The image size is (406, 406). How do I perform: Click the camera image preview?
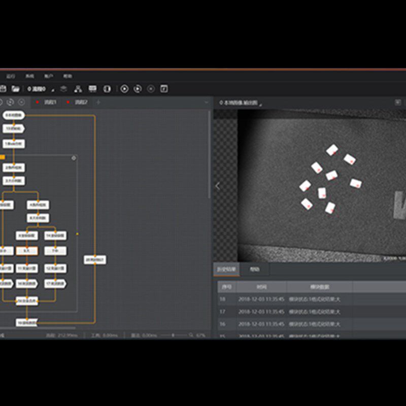point(322,186)
